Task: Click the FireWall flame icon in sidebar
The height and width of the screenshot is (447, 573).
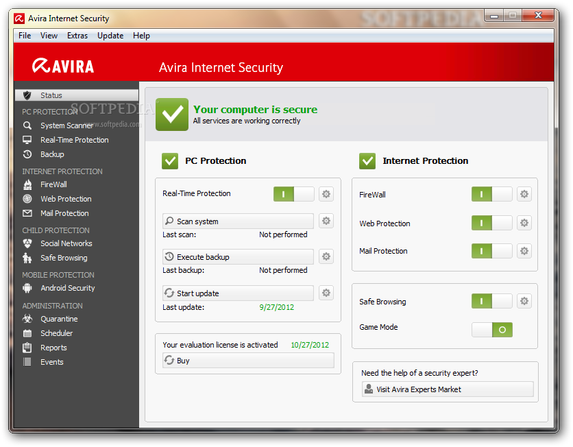Action: (27, 184)
